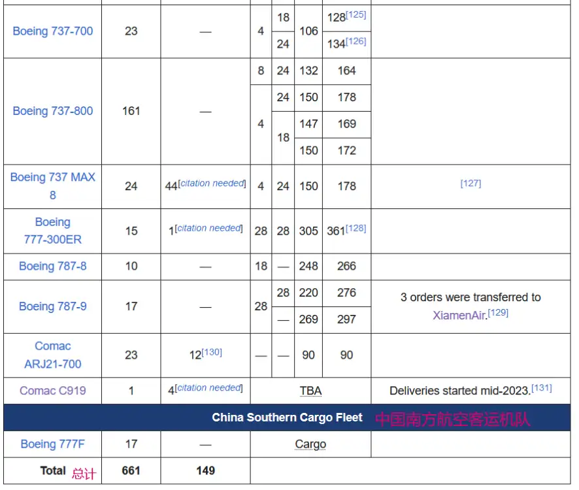The height and width of the screenshot is (490, 579).
Task: Select the 132 economy cell for 737-800
Action: (x=308, y=71)
